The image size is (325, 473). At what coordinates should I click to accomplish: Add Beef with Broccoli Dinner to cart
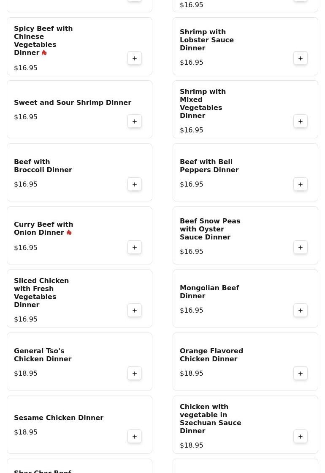click(135, 184)
